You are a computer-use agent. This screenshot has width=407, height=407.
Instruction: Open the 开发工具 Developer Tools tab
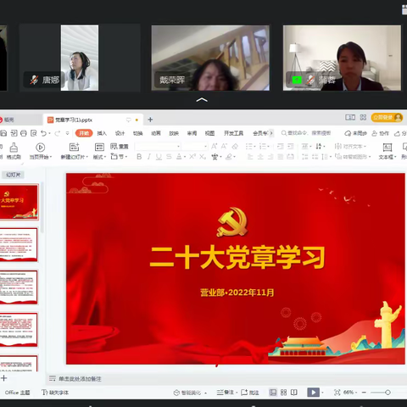click(234, 133)
